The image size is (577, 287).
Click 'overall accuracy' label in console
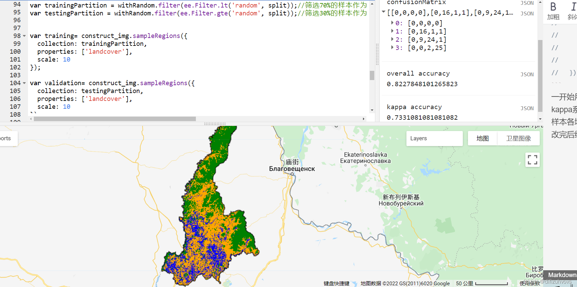(418, 74)
